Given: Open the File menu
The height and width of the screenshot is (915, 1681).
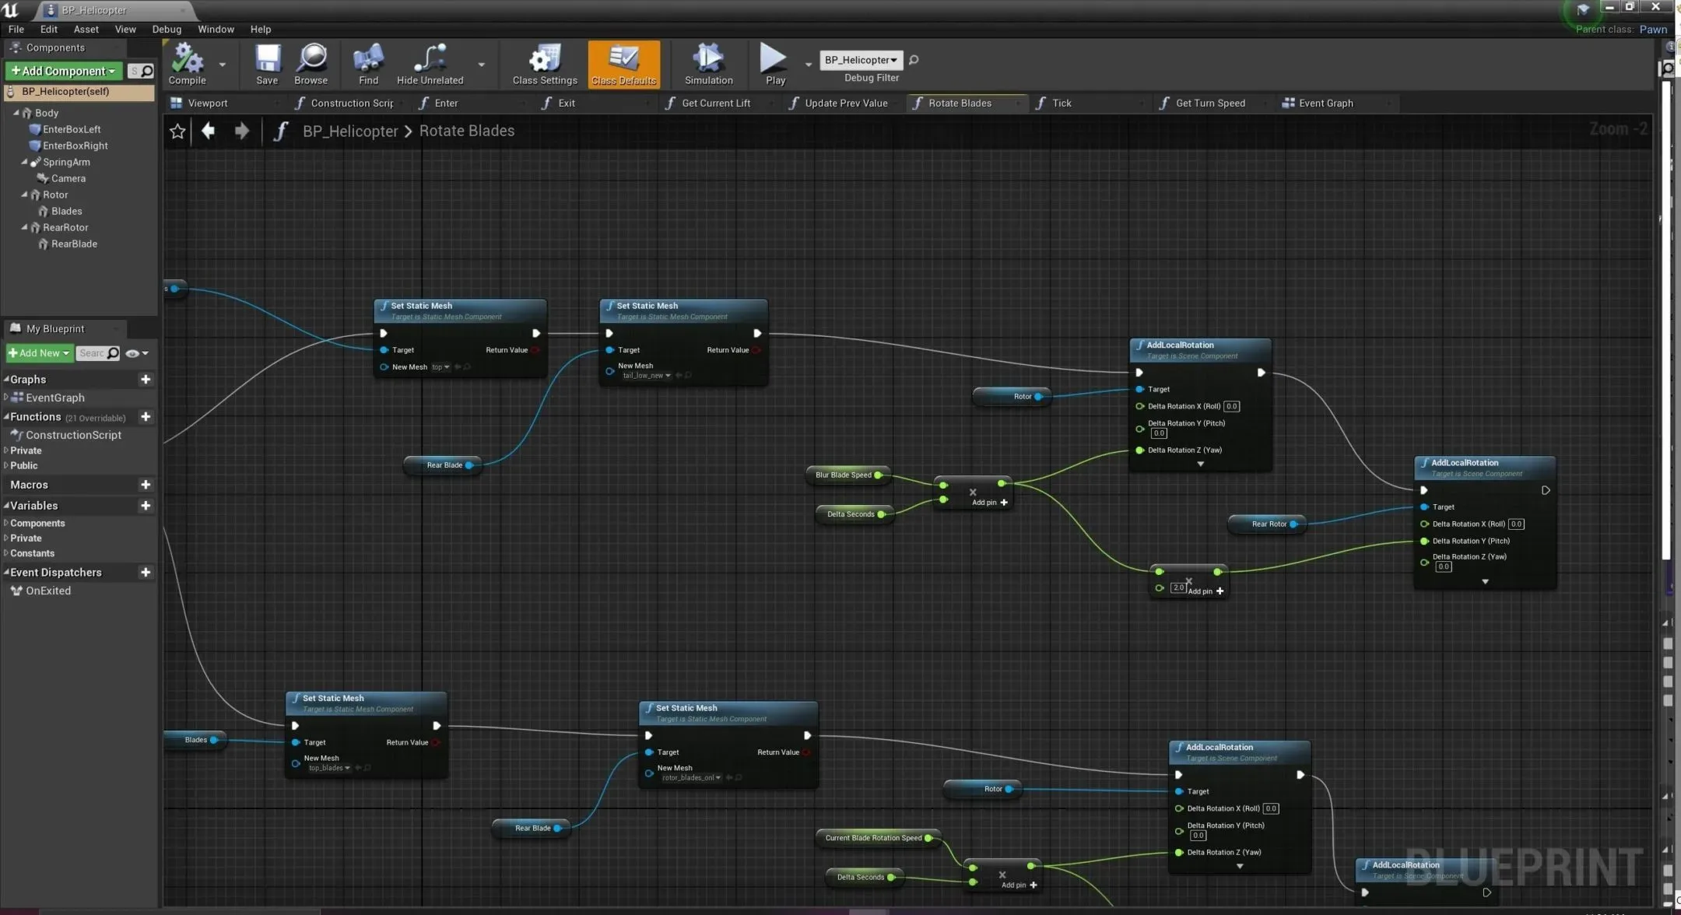Looking at the screenshot, I should click(x=16, y=29).
